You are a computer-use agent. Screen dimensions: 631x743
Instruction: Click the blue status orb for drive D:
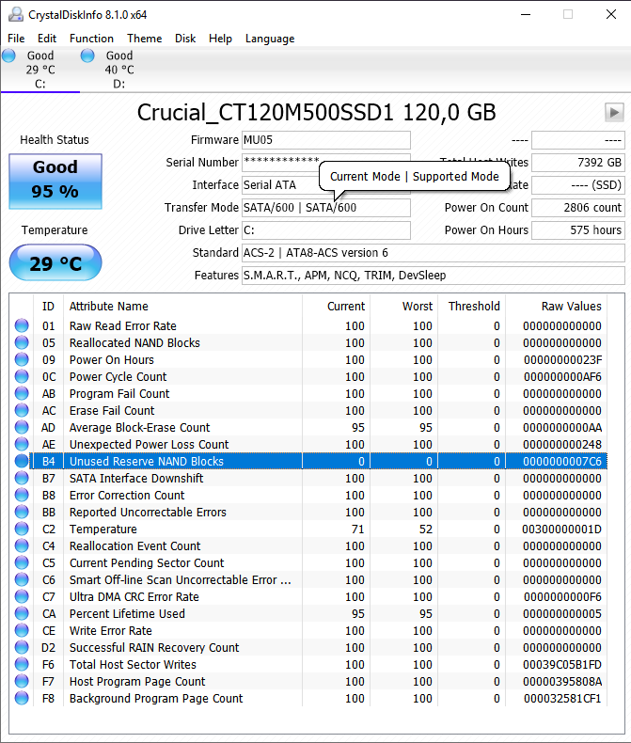click(87, 55)
